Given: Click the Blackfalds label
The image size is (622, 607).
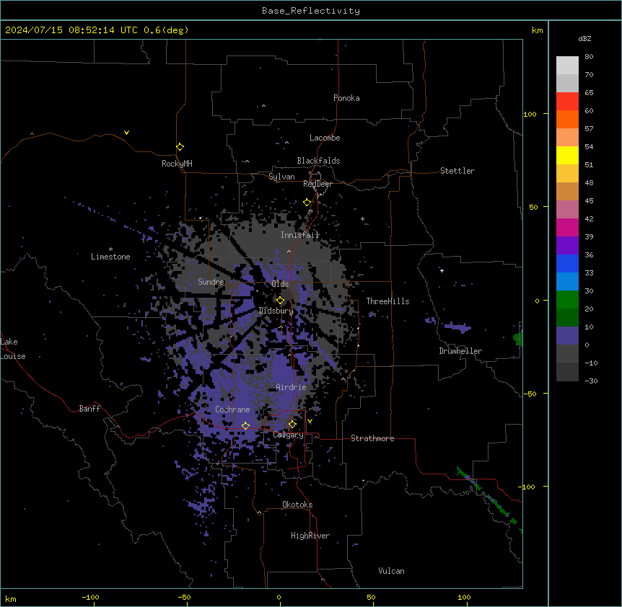Looking at the screenshot, I should pos(318,161).
